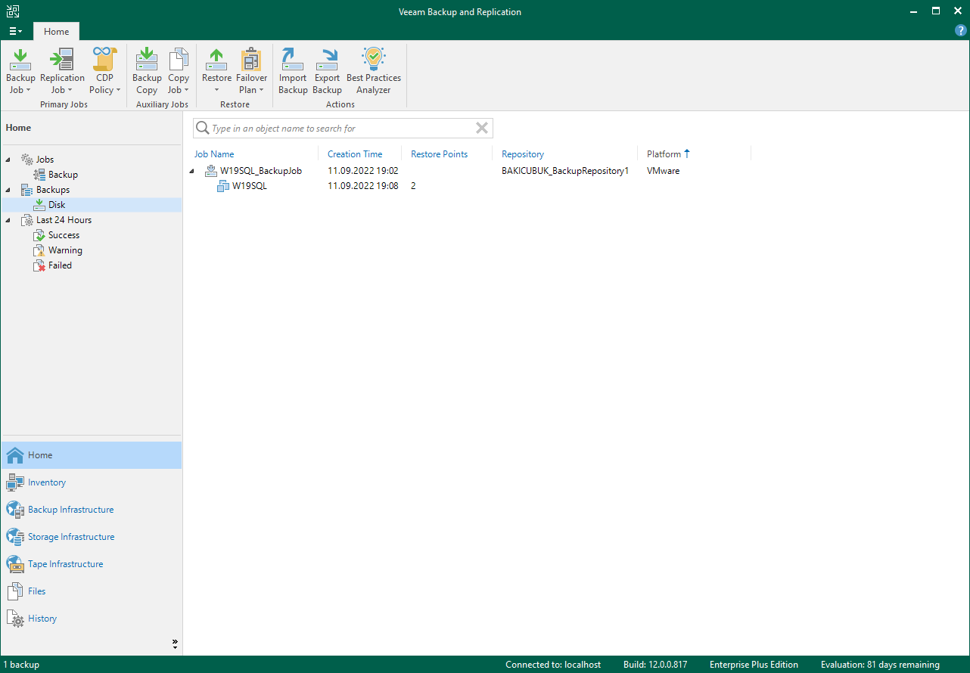This screenshot has width=970, height=673.
Task: Click the Warning status icon
Action: 39,250
